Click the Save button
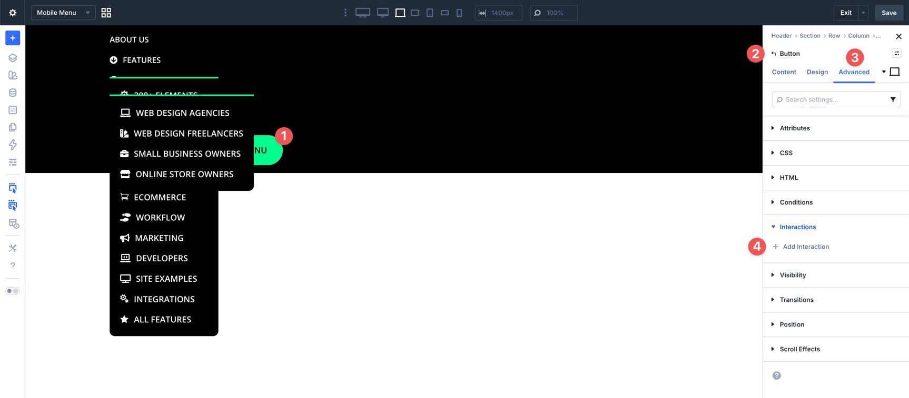This screenshot has height=398, width=909. 889,13
